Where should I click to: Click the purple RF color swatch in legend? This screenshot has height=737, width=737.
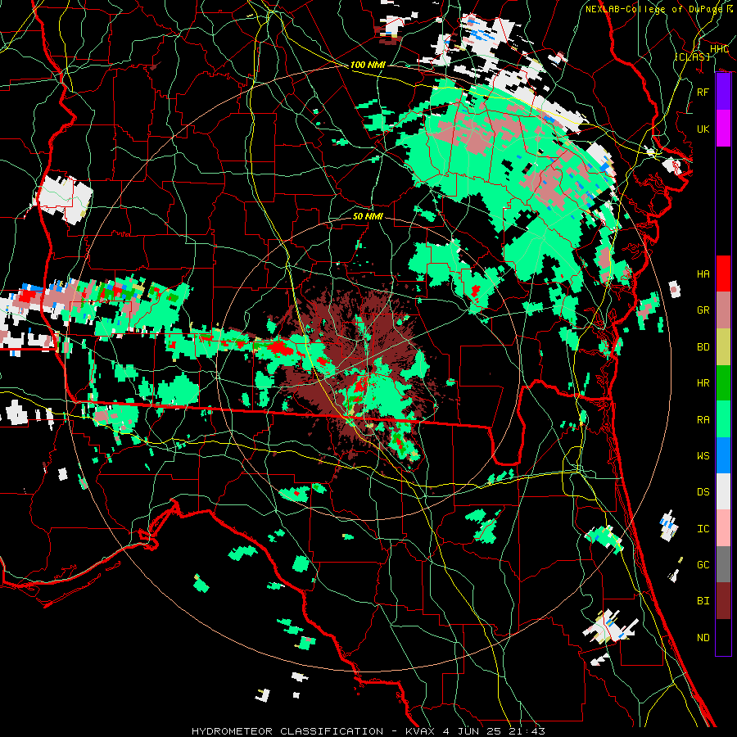(x=723, y=92)
